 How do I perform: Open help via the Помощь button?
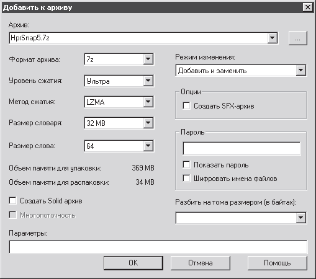pyautogui.click(x=278, y=263)
